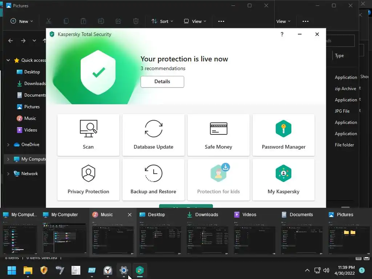Click the orange shield taskbar icon
The image size is (372, 279).
(x=44, y=270)
